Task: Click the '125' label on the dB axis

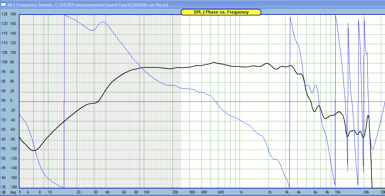Action: pyautogui.click(x=4, y=14)
